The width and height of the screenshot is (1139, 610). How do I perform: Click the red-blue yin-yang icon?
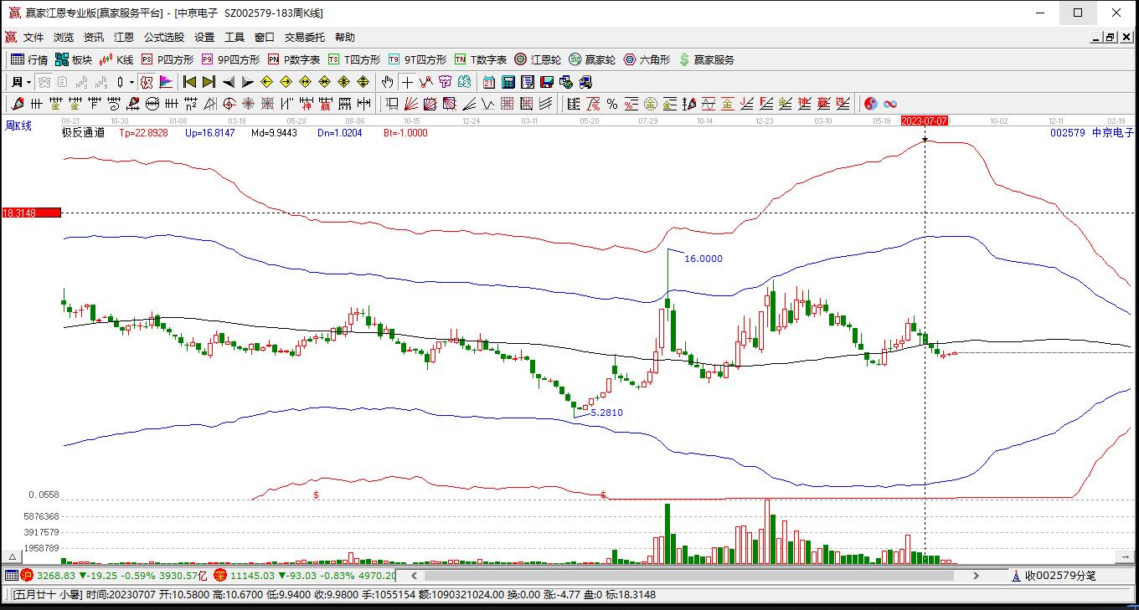(871, 104)
